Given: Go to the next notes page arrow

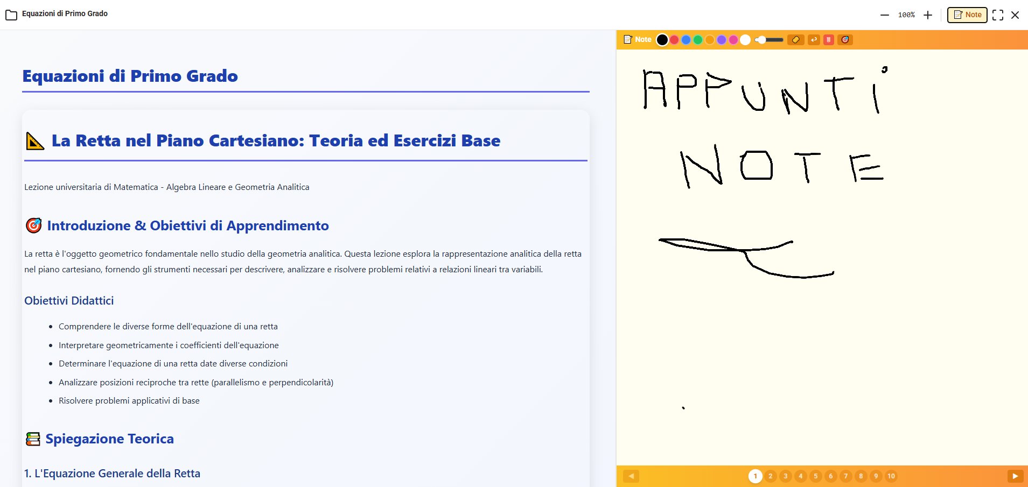Looking at the screenshot, I should [x=1015, y=476].
